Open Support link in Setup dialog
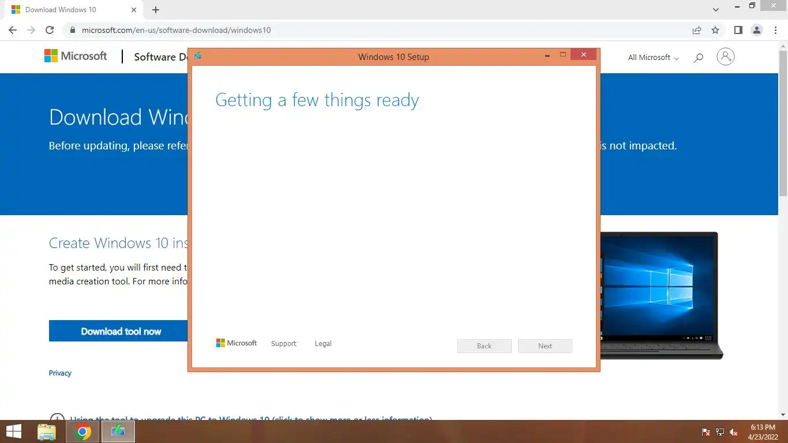Viewport: 788px width, 443px height. click(284, 344)
